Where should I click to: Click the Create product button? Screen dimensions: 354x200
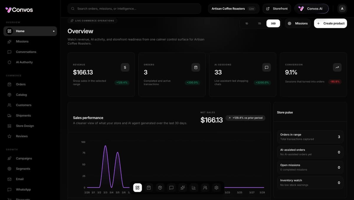pos(330,23)
